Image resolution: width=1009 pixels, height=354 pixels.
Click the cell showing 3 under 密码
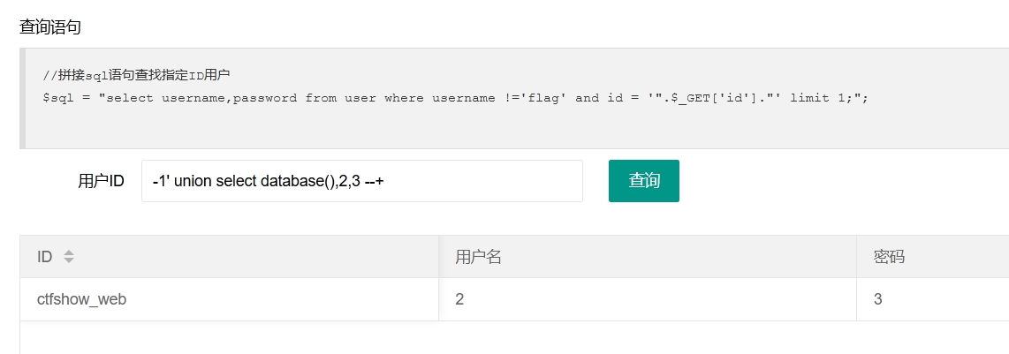tap(933, 299)
